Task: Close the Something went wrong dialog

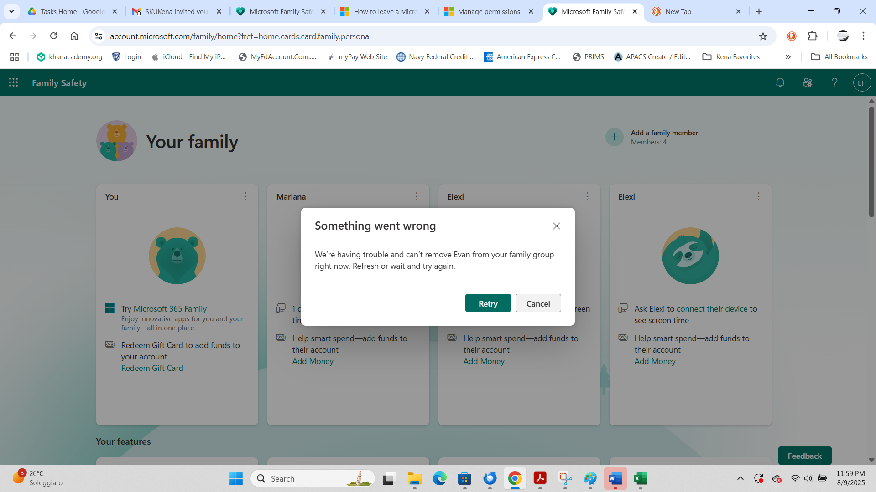Action: [x=556, y=225]
